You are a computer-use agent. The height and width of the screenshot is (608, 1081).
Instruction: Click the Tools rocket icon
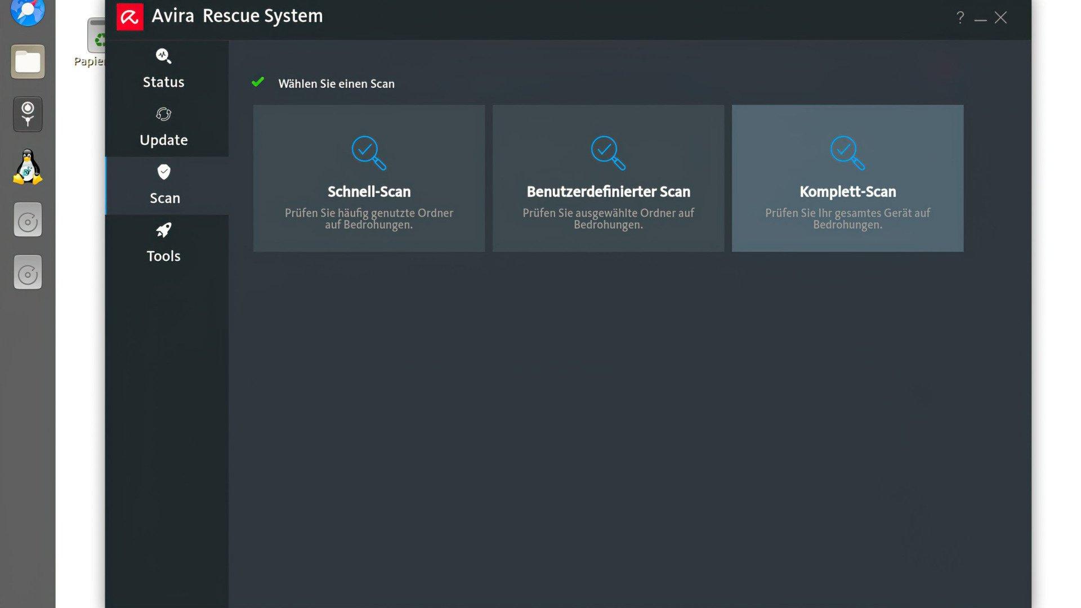(x=163, y=230)
